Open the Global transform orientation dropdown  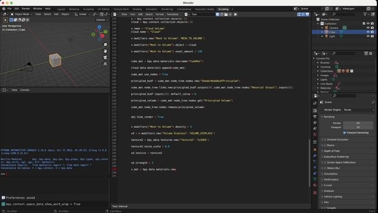coord(82,14)
